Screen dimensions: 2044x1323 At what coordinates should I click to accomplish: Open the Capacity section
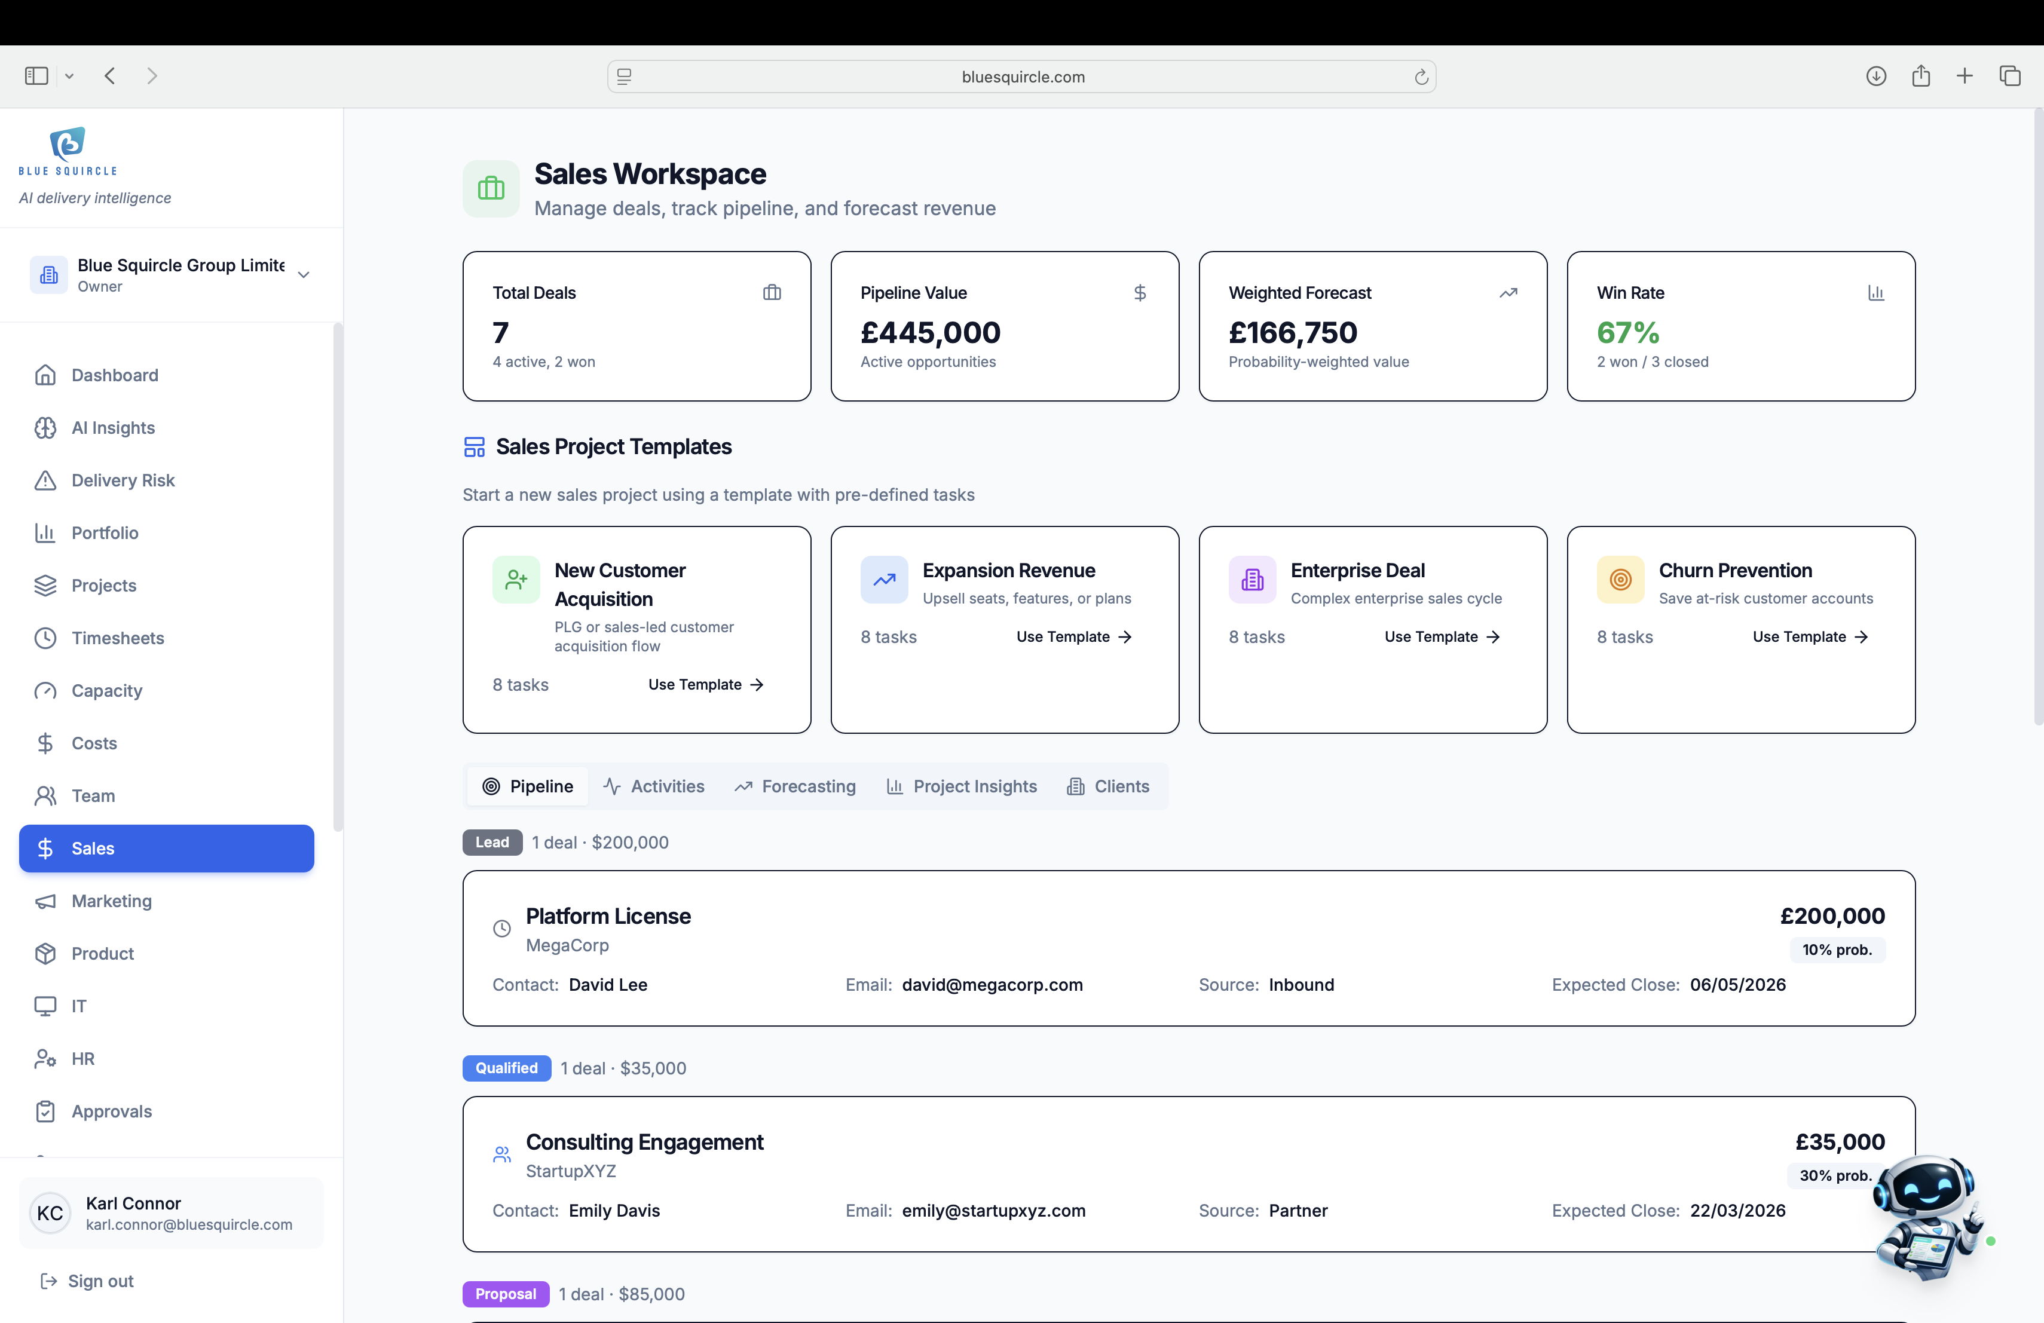[x=106, y=690]
